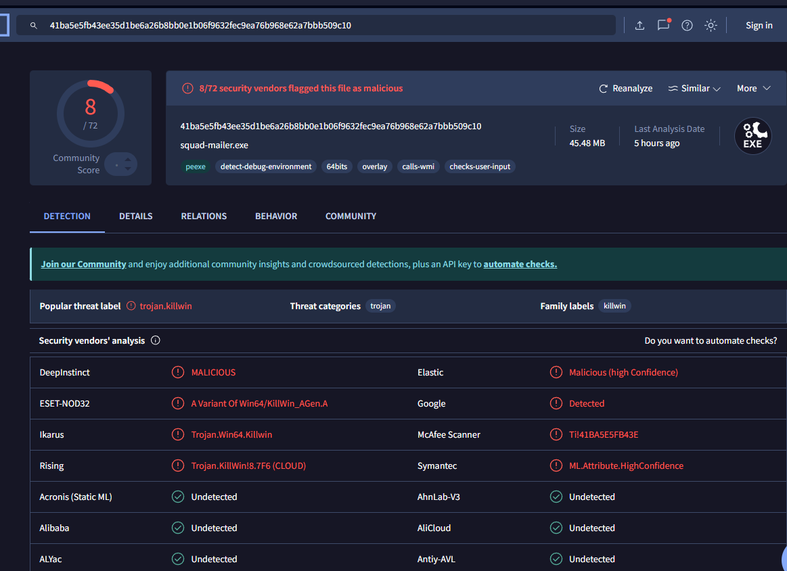Click the Reanalyze refresh icon
787x571 pixels.
(602, 88)
